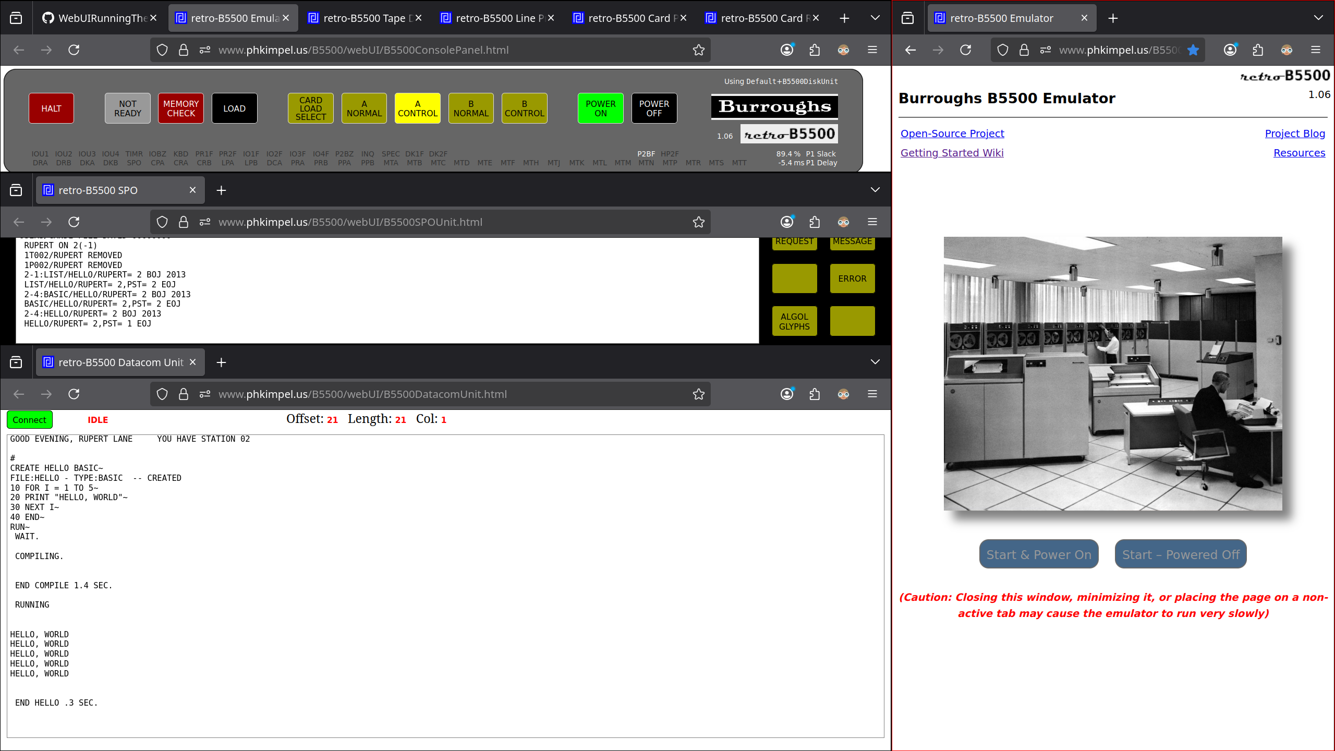Open Extensions in console panel window toolbar
The image size is (1335, 751).
tap(815, 50)
